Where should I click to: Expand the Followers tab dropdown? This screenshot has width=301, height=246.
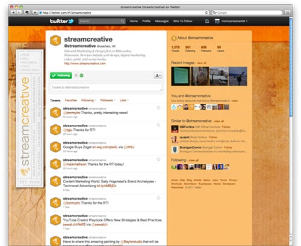(x=114, y=100)
